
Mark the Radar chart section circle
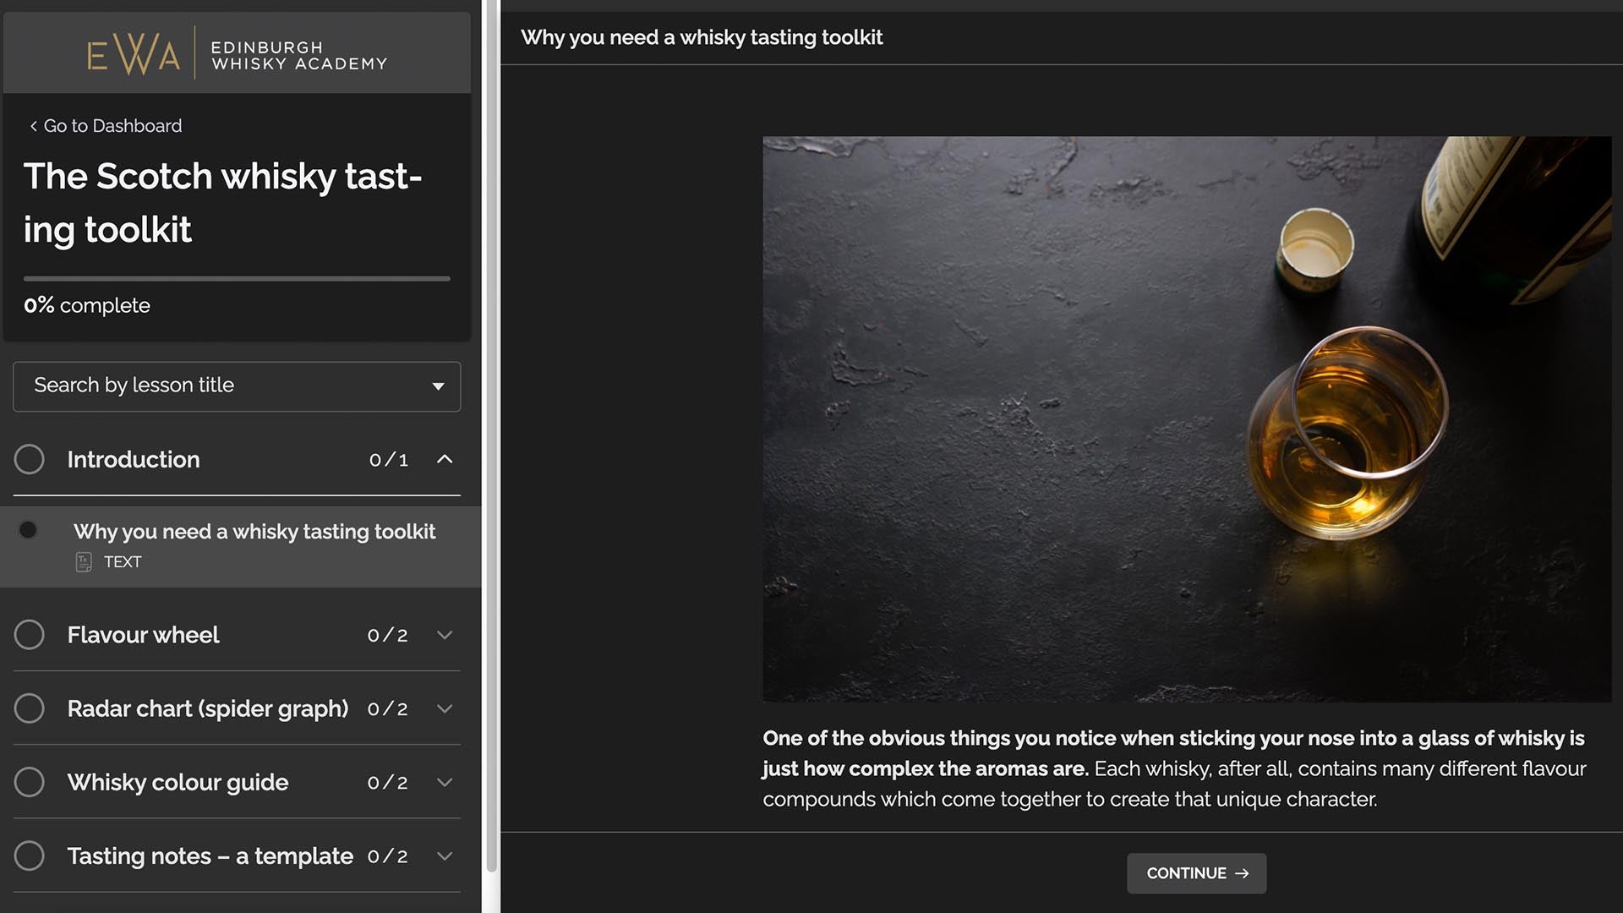click(30, 708)
